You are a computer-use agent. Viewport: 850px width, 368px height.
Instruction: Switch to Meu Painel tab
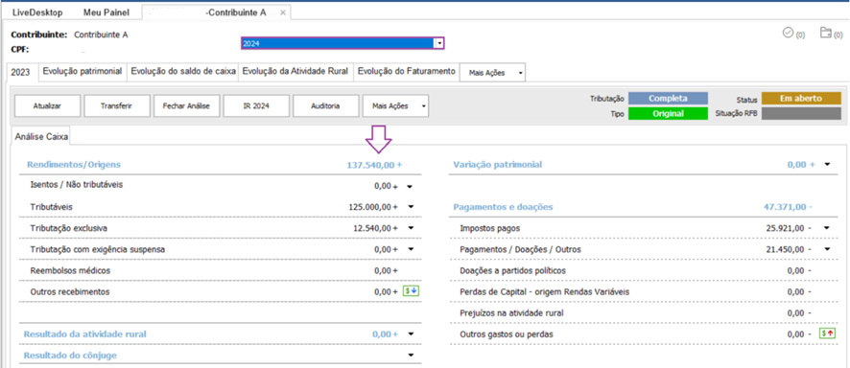pos(106,12)
